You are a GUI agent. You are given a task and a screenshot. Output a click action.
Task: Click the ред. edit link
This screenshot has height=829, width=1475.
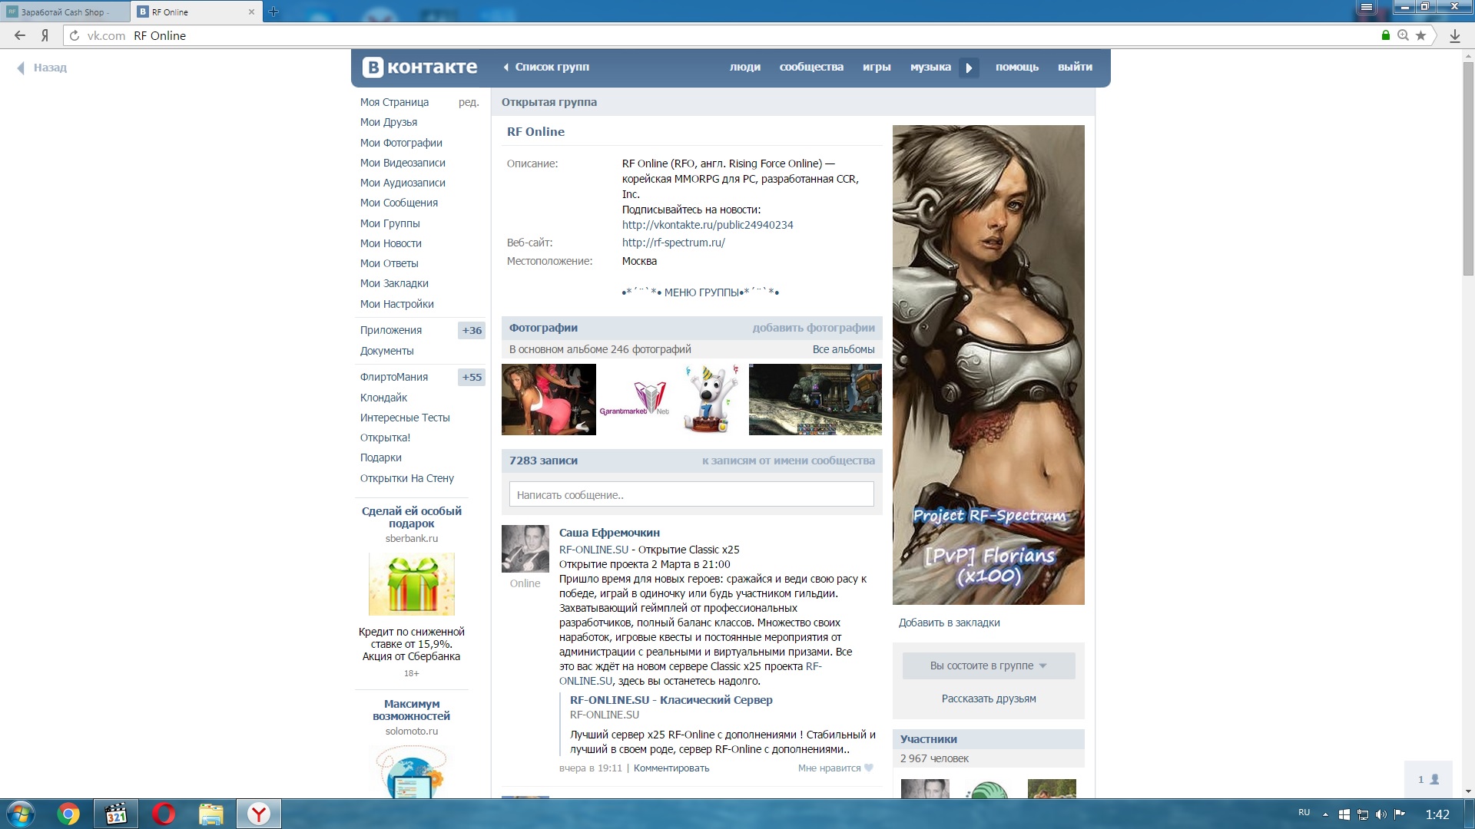[469, 102]
